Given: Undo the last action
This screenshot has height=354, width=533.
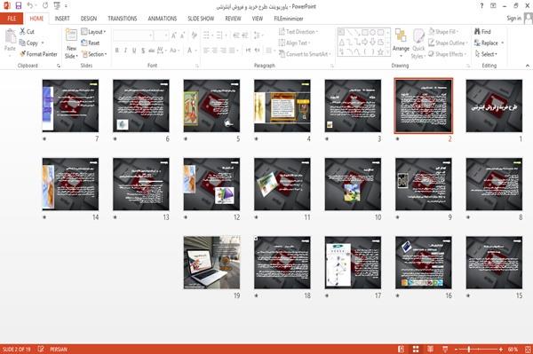Looking at the screenshot, I should coord(30,5).
